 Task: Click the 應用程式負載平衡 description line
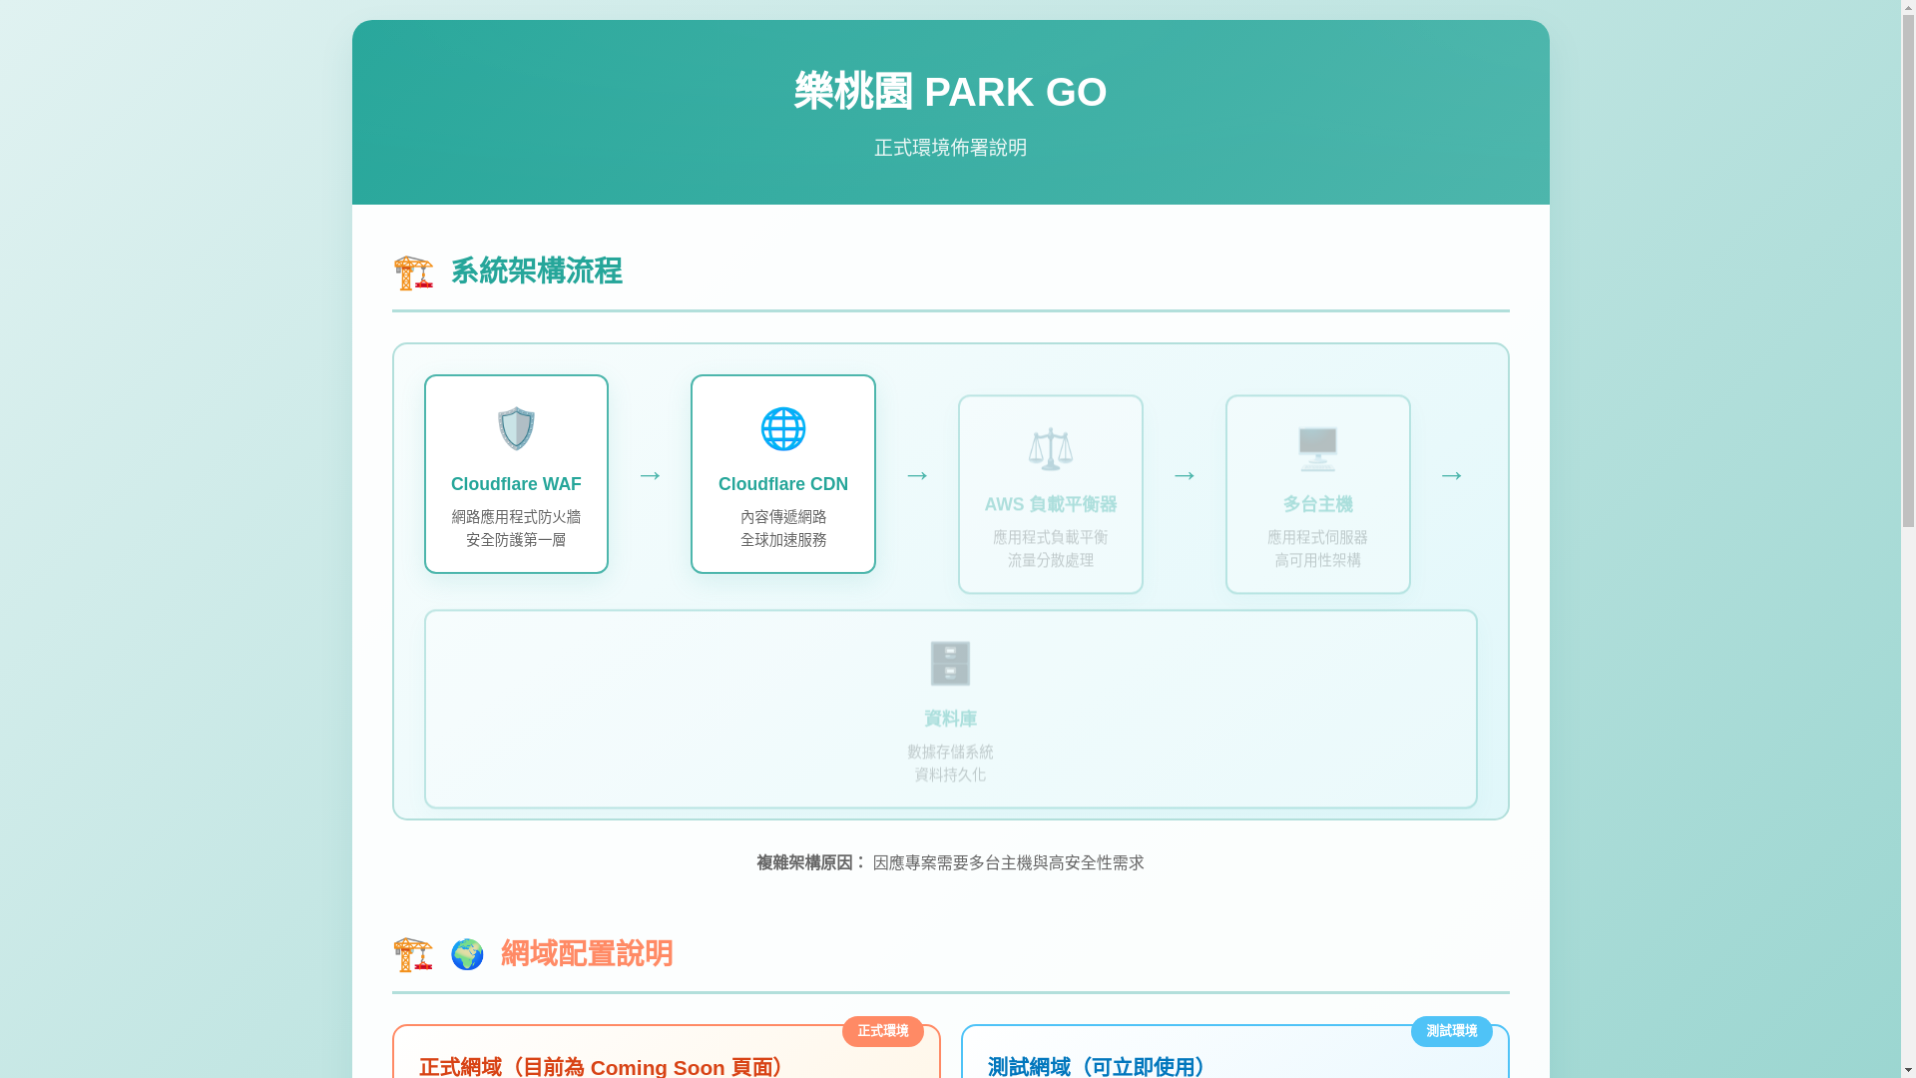point(1051,537)
